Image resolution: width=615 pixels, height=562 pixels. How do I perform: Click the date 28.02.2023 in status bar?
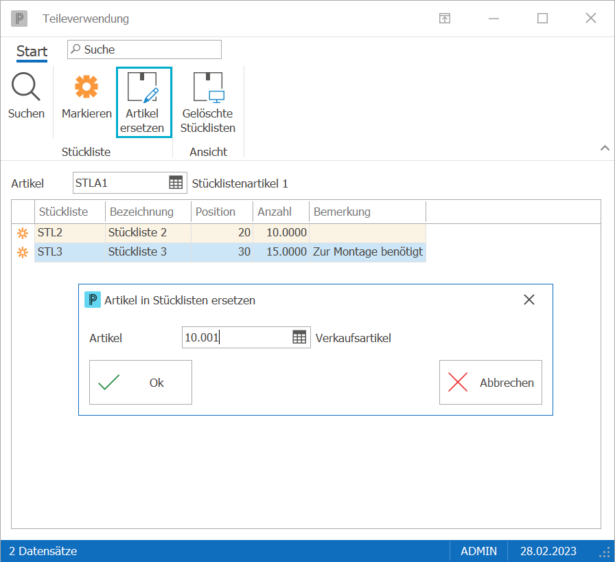[x=548, y=552]
